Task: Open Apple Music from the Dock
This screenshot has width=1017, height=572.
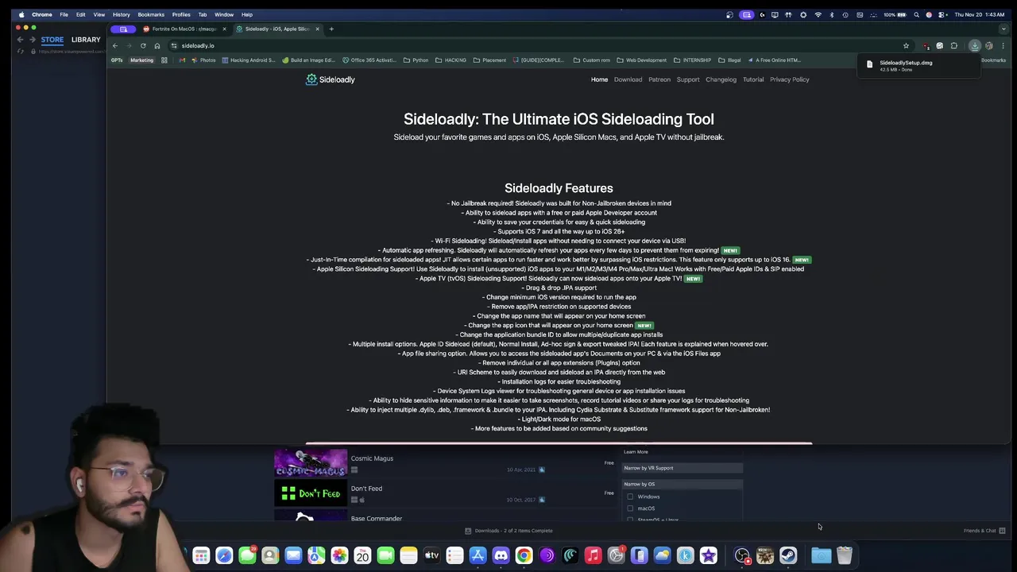Action: pos(593,556)
